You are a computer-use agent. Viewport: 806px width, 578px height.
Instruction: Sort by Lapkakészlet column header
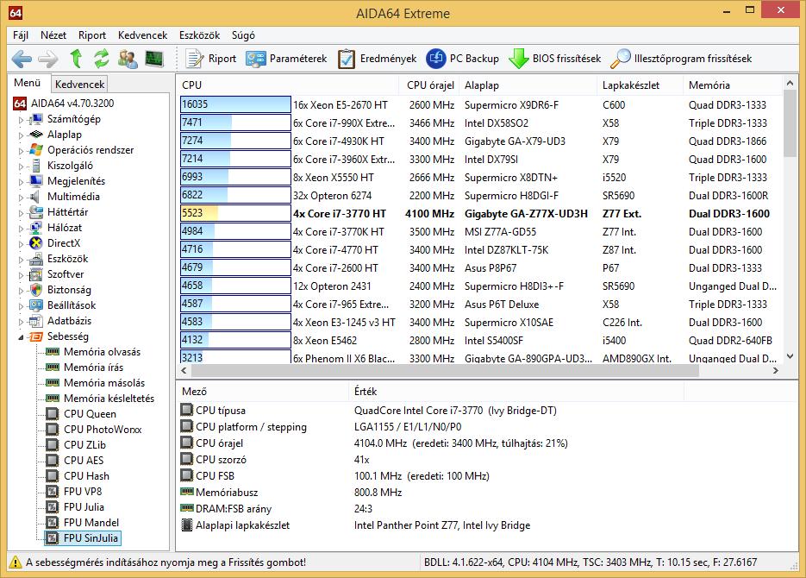pyautogui.click(x=640, y=85)
